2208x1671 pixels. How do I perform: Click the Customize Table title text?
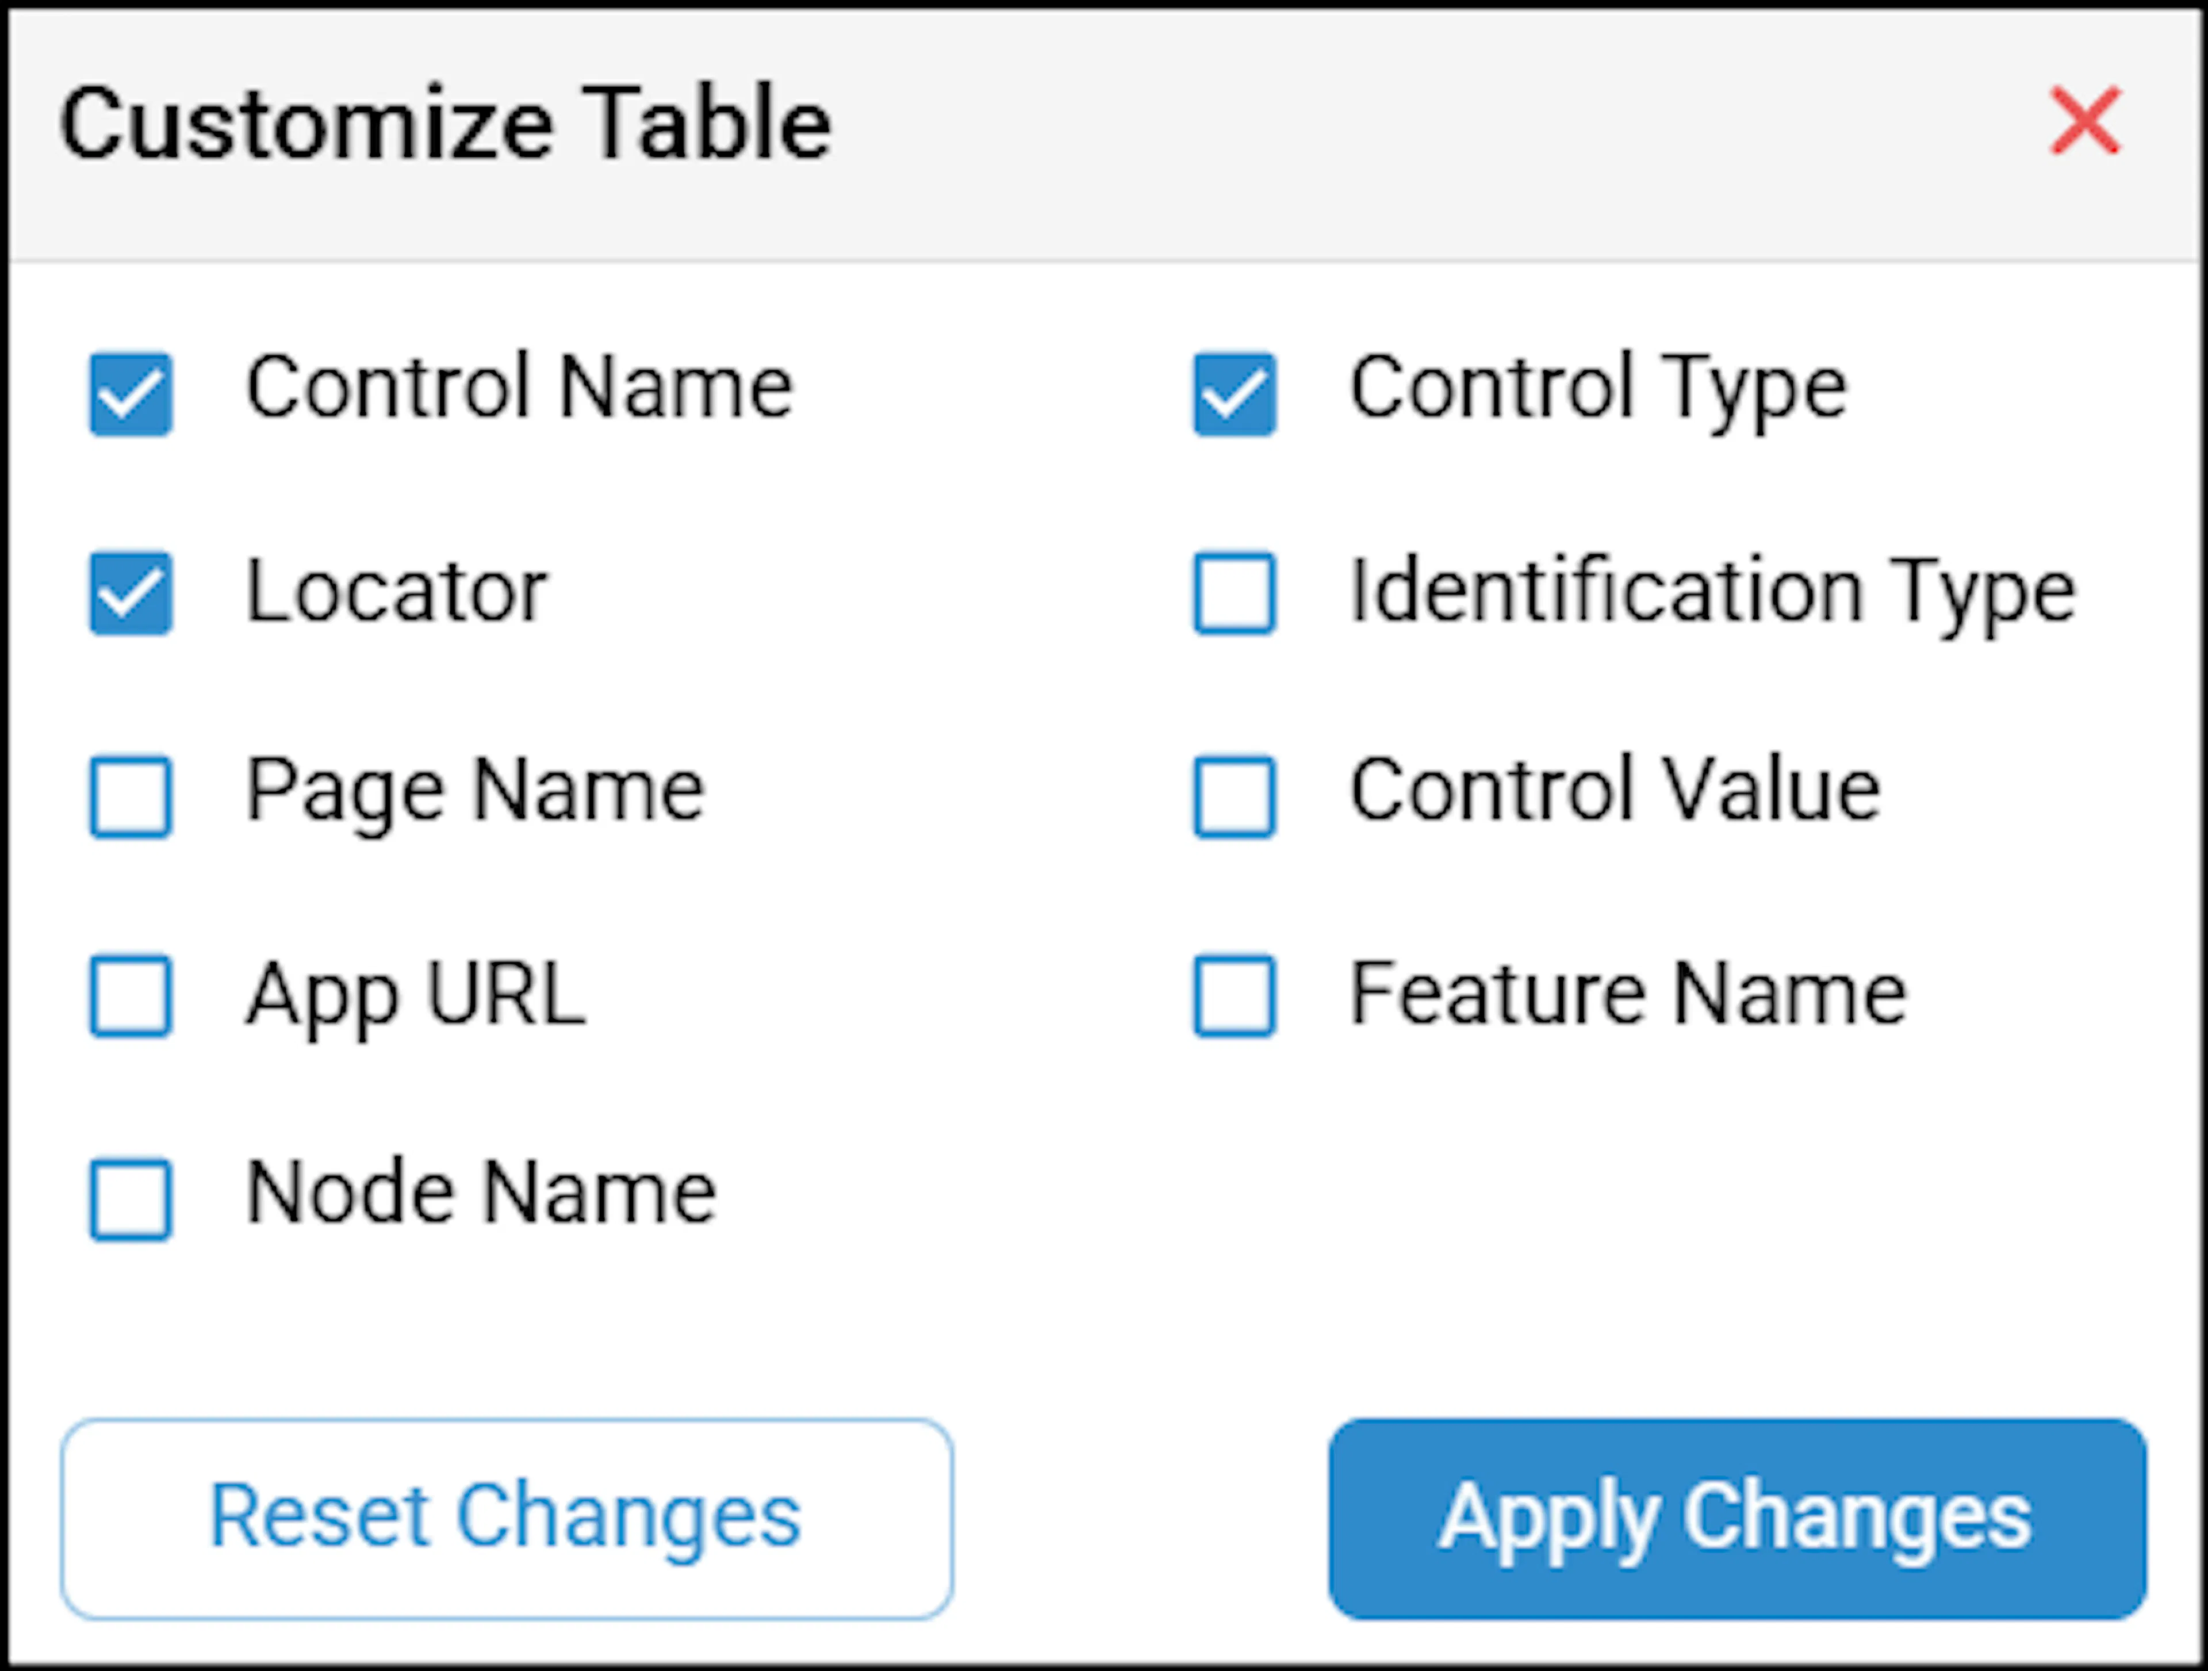tap(445, 124)
